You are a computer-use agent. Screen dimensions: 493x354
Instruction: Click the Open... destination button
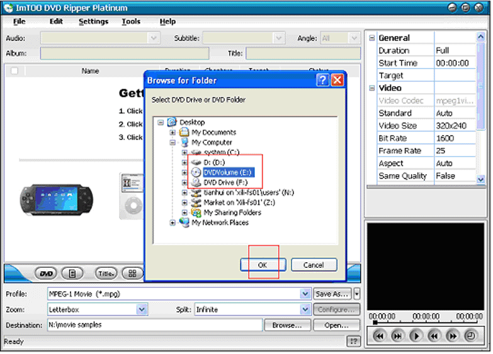pyautogui.click(x=337, y=326)
